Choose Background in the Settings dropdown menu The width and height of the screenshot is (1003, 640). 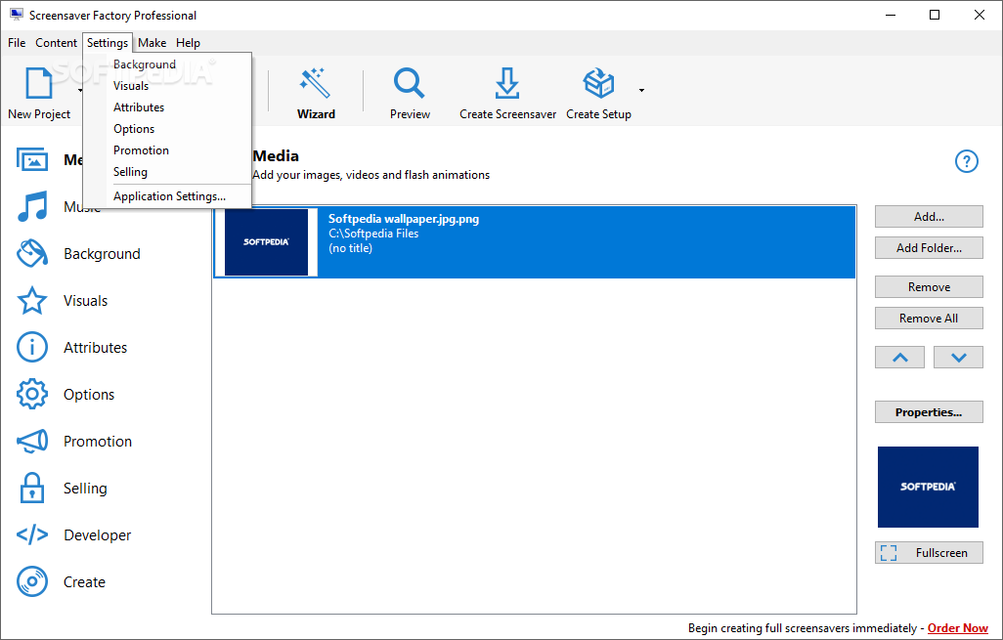[x=167, y=64]
